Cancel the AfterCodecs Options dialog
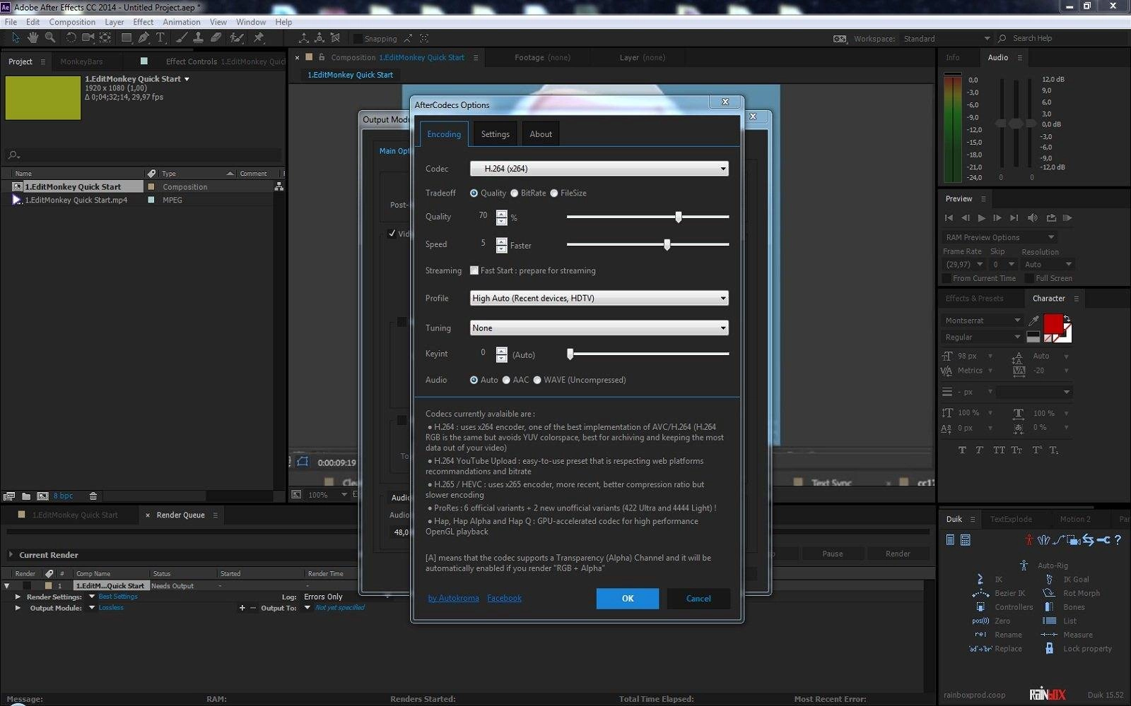 pos(698,598)
